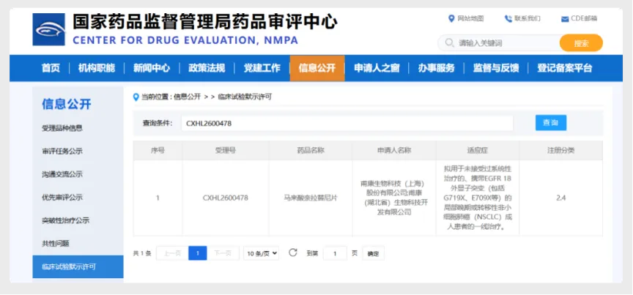The image size is (633, 295).
Task: Click the 马来酸奈拉替尼片 drug name cell
Action: click(x=311, y=198)
